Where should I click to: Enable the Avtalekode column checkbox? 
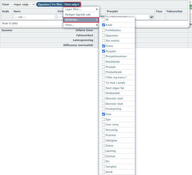tap(104, 62)
